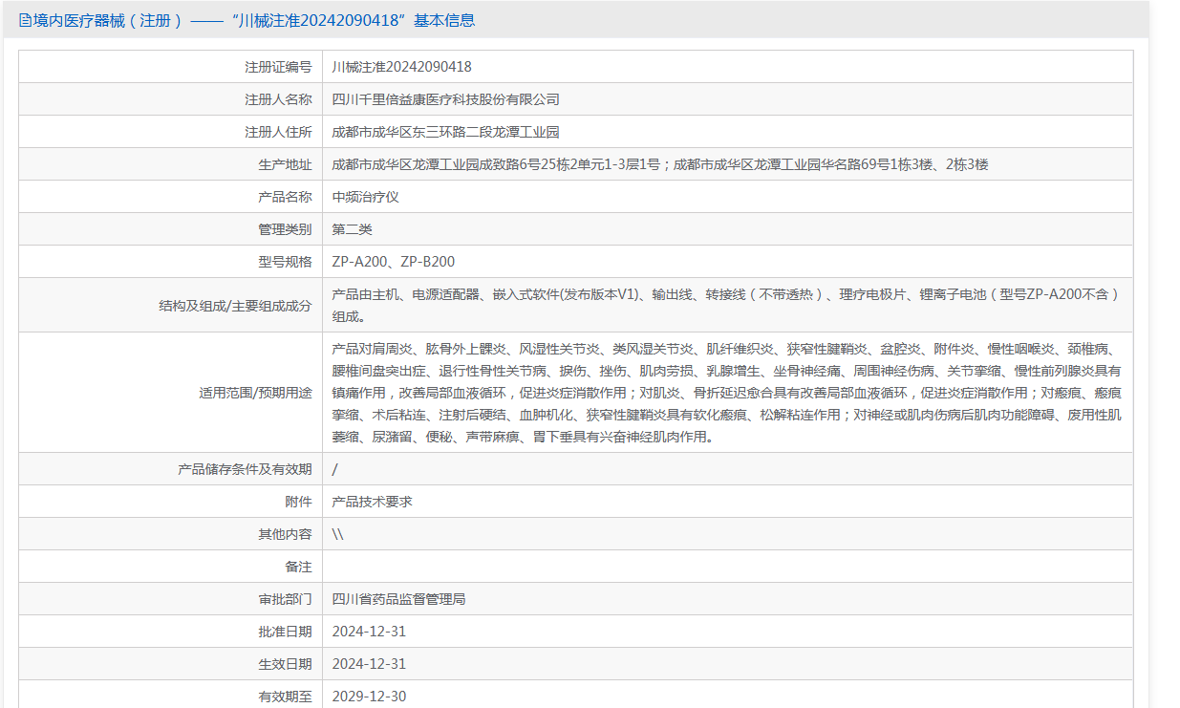Select the double backslash value in 其他内容 row
Image resolution: width=1180 pixels, height=708 pixels.
tap(337, 534)
